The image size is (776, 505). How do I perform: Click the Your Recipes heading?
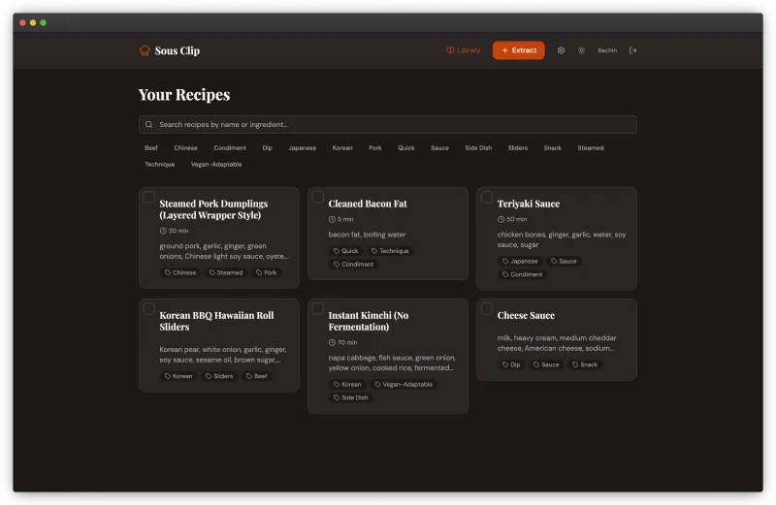tap(184, 94)
